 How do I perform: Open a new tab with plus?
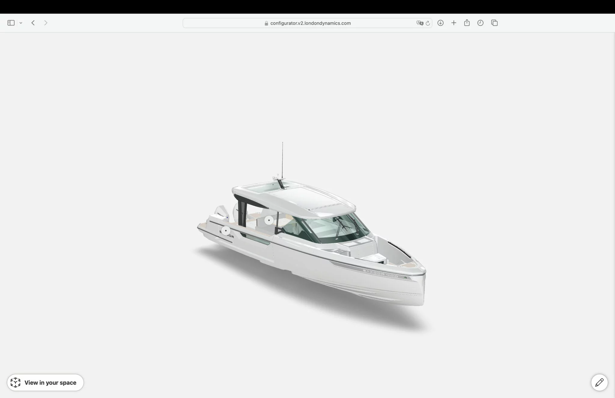(x=454, y=23)
